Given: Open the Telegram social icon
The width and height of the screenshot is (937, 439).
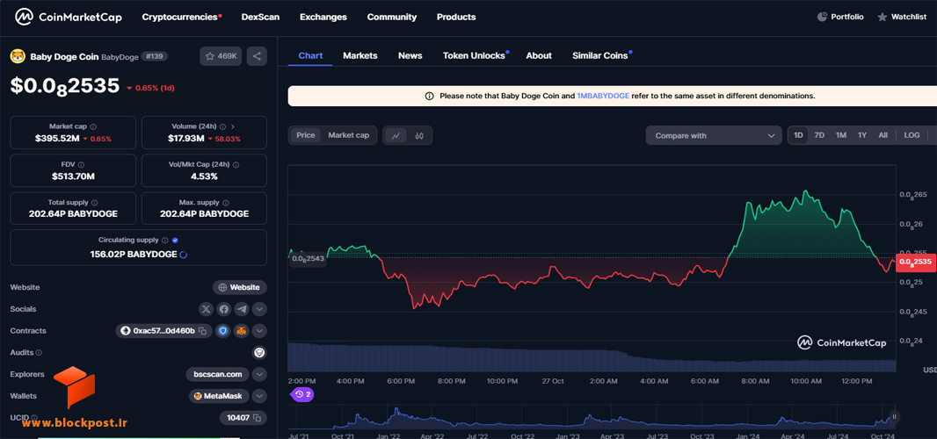Looking at the screenshot, I should [242, 309].
